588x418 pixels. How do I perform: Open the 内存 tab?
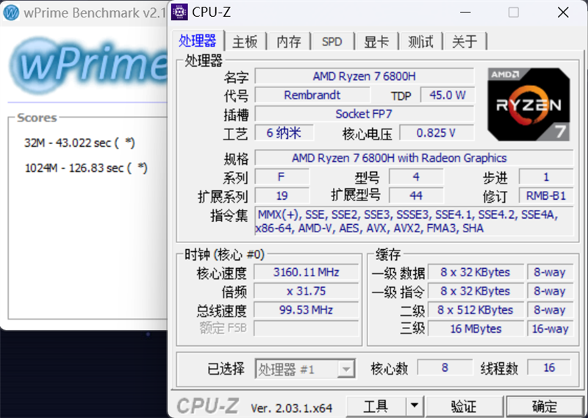(289, 41)
